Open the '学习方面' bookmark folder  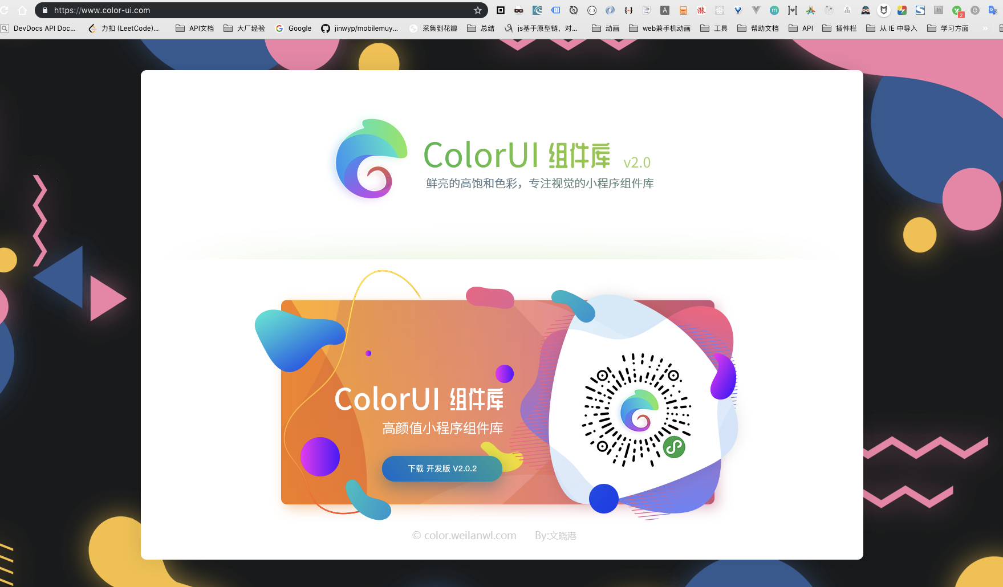coord(948,28)
